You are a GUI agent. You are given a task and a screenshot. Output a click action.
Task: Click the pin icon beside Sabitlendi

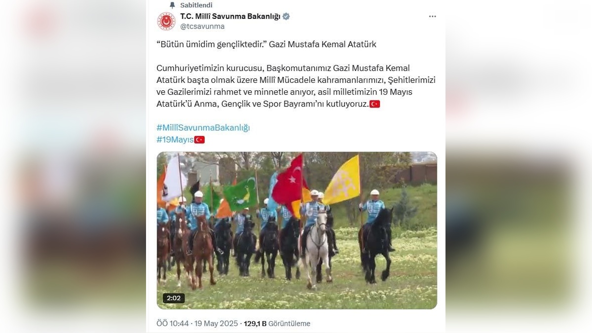[x=172, y=5]
